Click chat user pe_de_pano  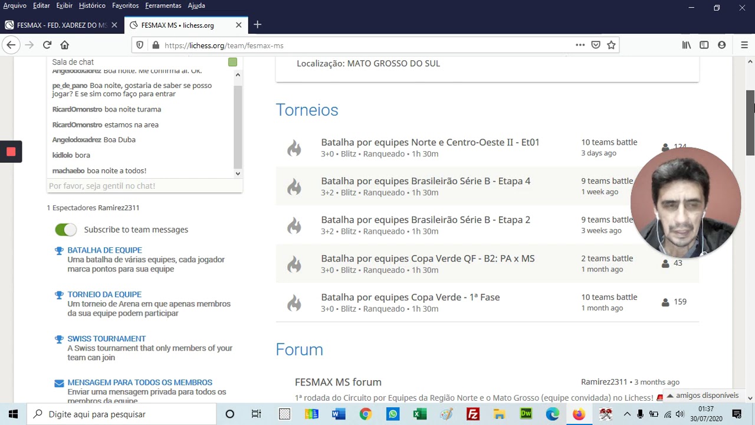(x=70, y=86)
